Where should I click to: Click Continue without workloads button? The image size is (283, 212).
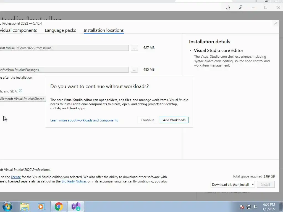(x=148, y=120)
